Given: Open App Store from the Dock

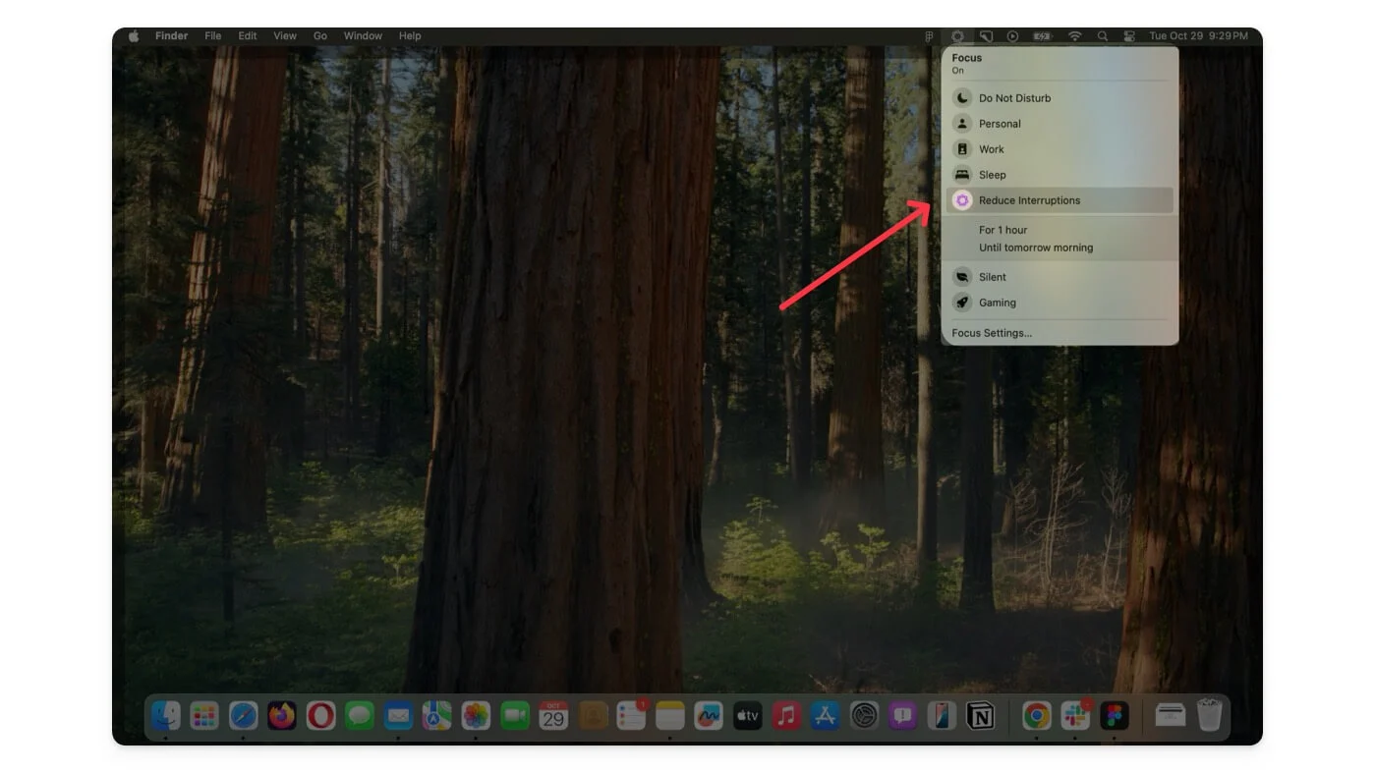Looking at the screenshot, I should point(825,716).
